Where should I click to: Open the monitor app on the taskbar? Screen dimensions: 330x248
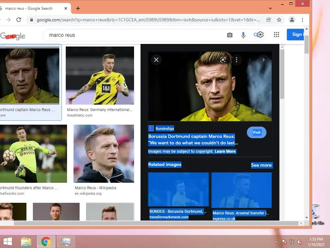[x=66, y=242]
